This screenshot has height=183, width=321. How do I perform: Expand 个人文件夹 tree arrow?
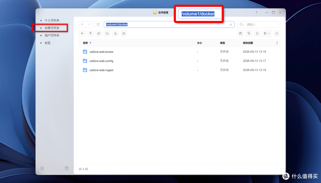pyautogui.click(x=41, y=20)
